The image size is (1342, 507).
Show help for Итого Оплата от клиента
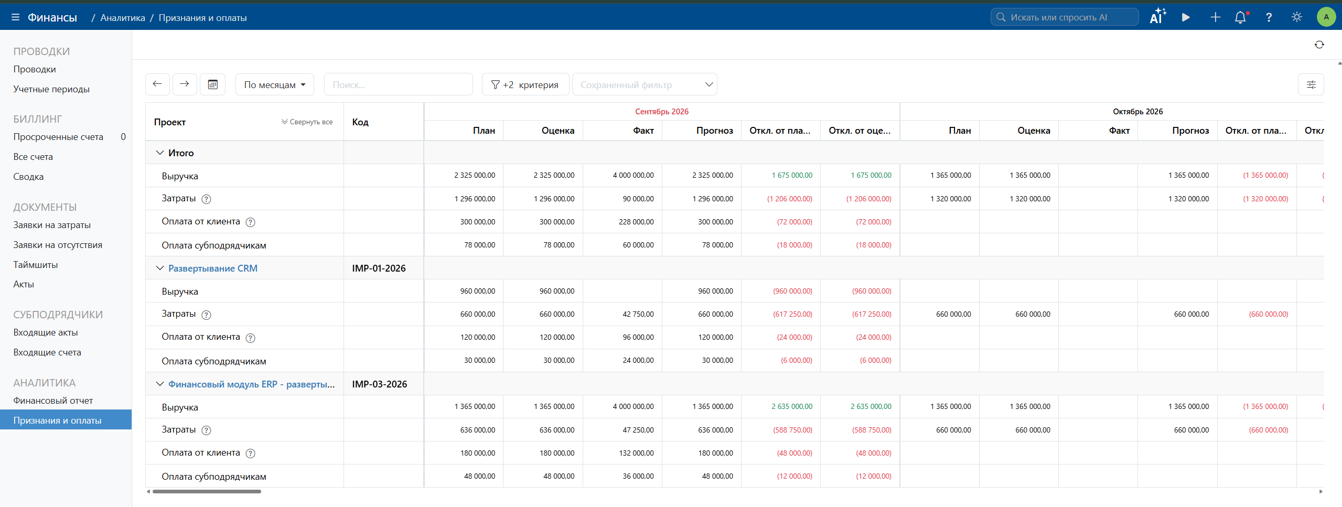pos(251,222)
